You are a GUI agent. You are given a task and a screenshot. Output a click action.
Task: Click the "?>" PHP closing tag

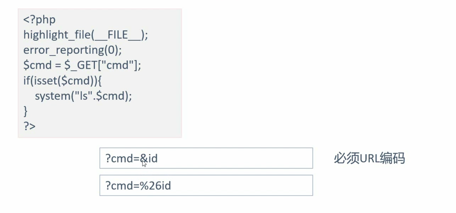click(x=29, y=126)
